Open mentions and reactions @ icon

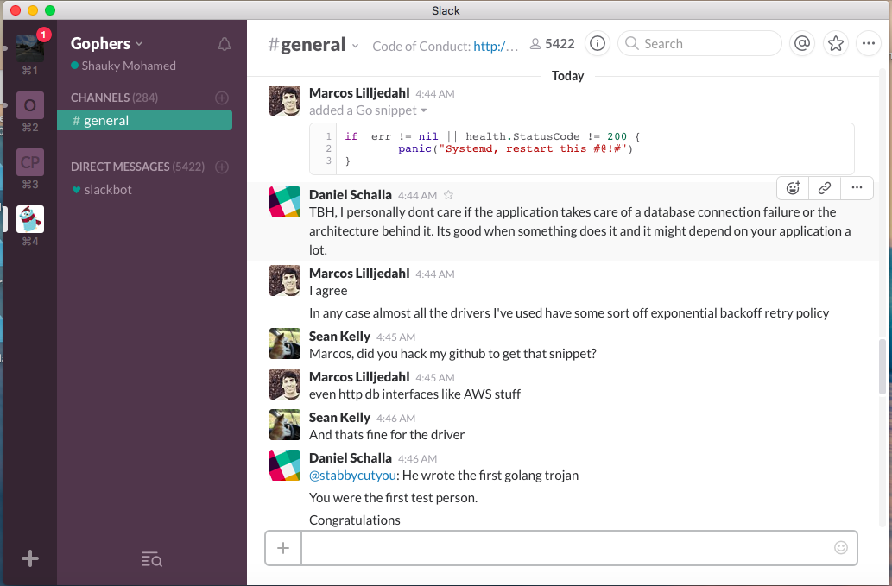point(802,43)
